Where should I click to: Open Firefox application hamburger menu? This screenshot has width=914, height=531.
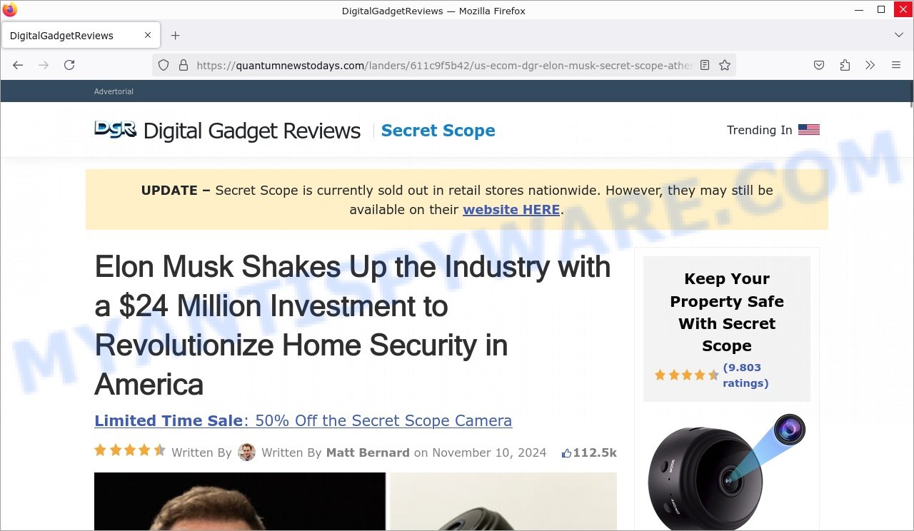point(896,65)
